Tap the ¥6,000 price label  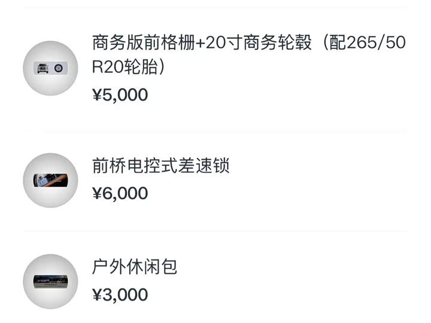click(120, 193)
